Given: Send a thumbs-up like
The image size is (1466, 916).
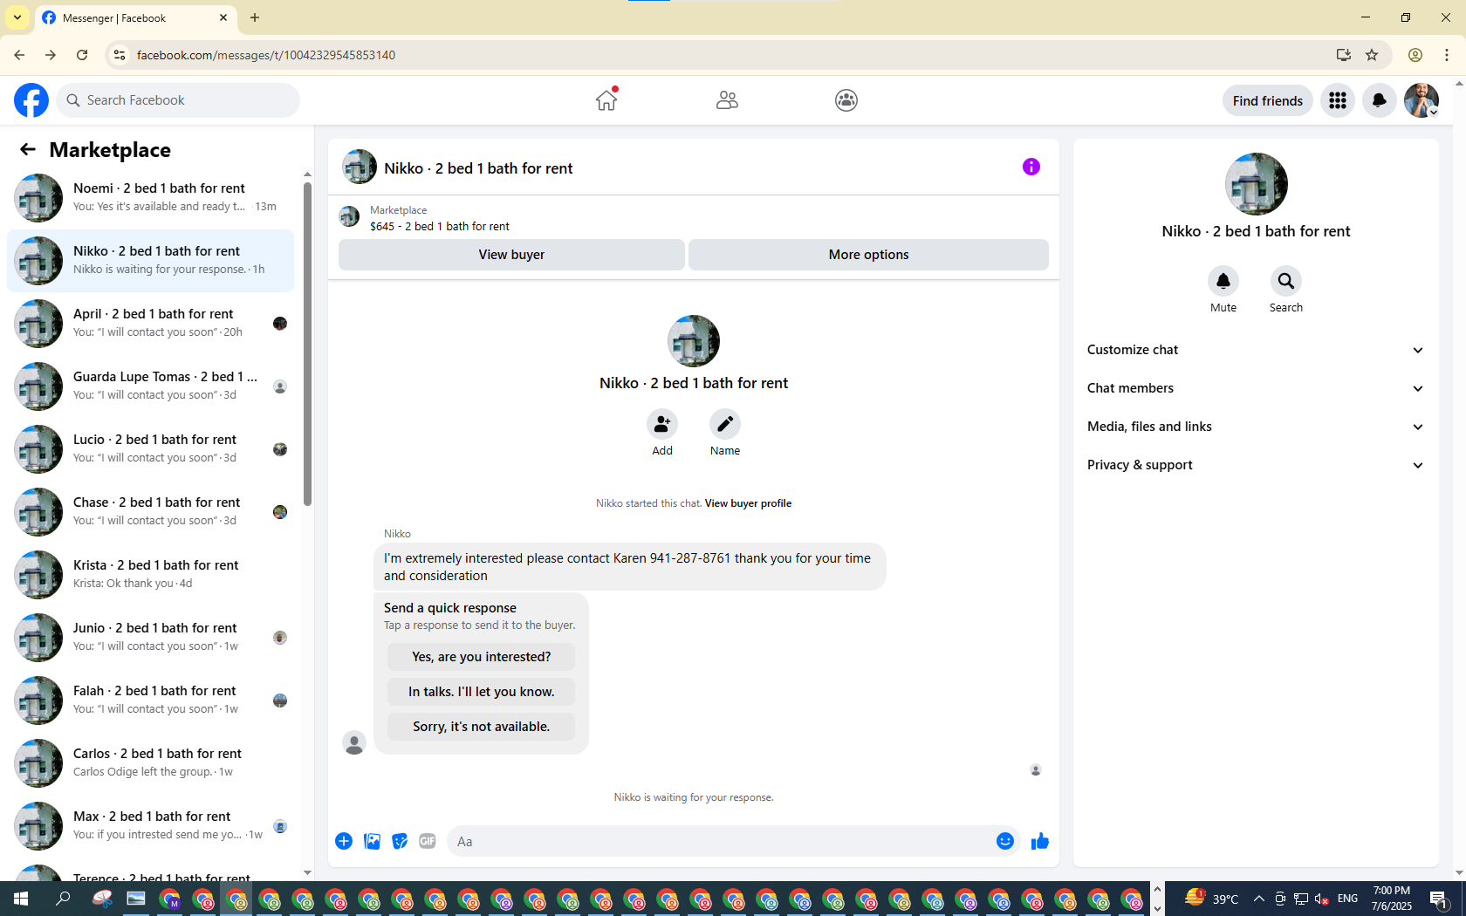Looking at the screenshot, I should click(x=1040, y=841).
